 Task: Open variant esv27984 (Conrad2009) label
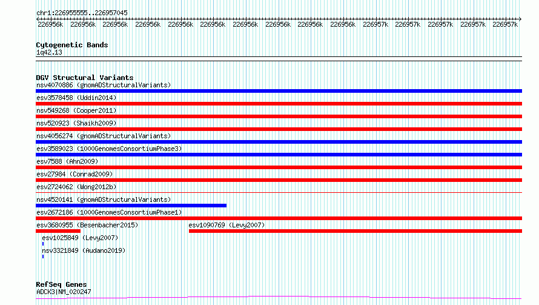[74, 174]
